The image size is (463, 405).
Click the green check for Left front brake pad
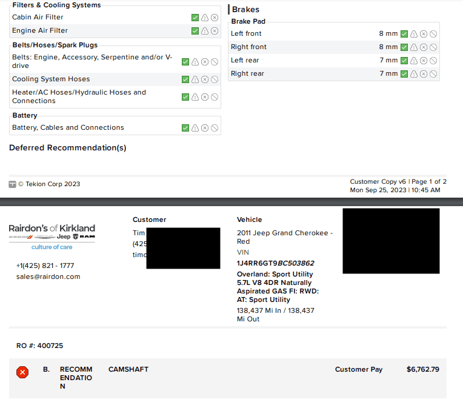tap(404, 34)
